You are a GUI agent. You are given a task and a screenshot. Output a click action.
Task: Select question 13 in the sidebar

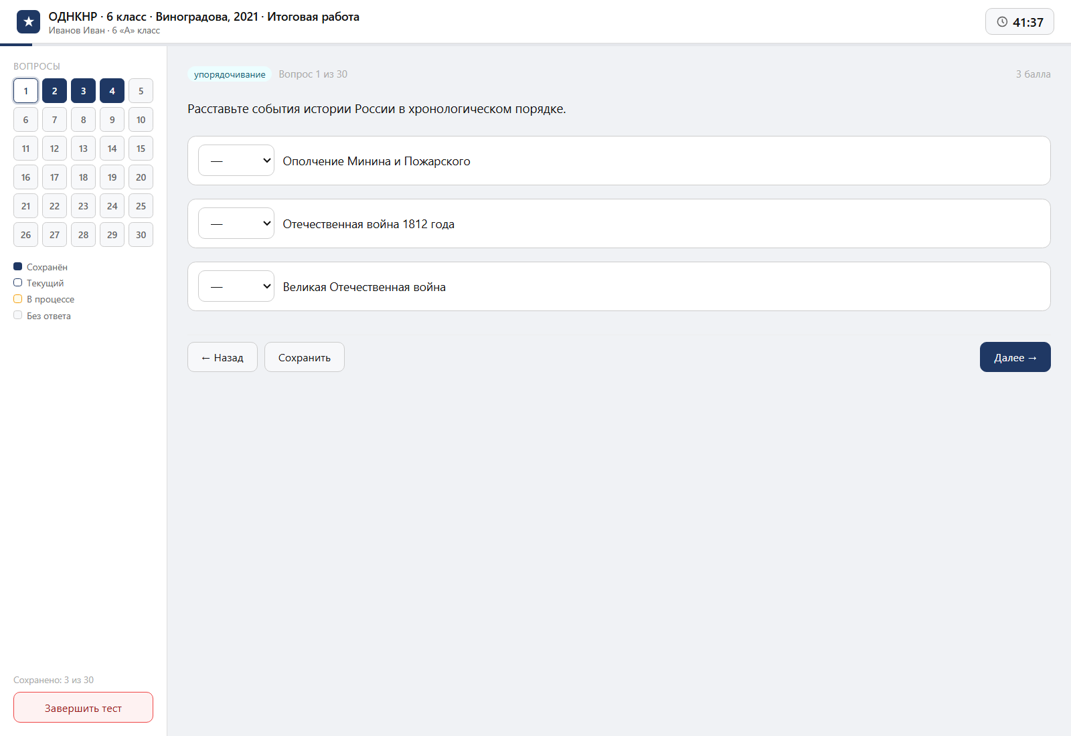83,149
